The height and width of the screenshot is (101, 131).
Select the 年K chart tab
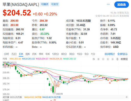point(48,54)
